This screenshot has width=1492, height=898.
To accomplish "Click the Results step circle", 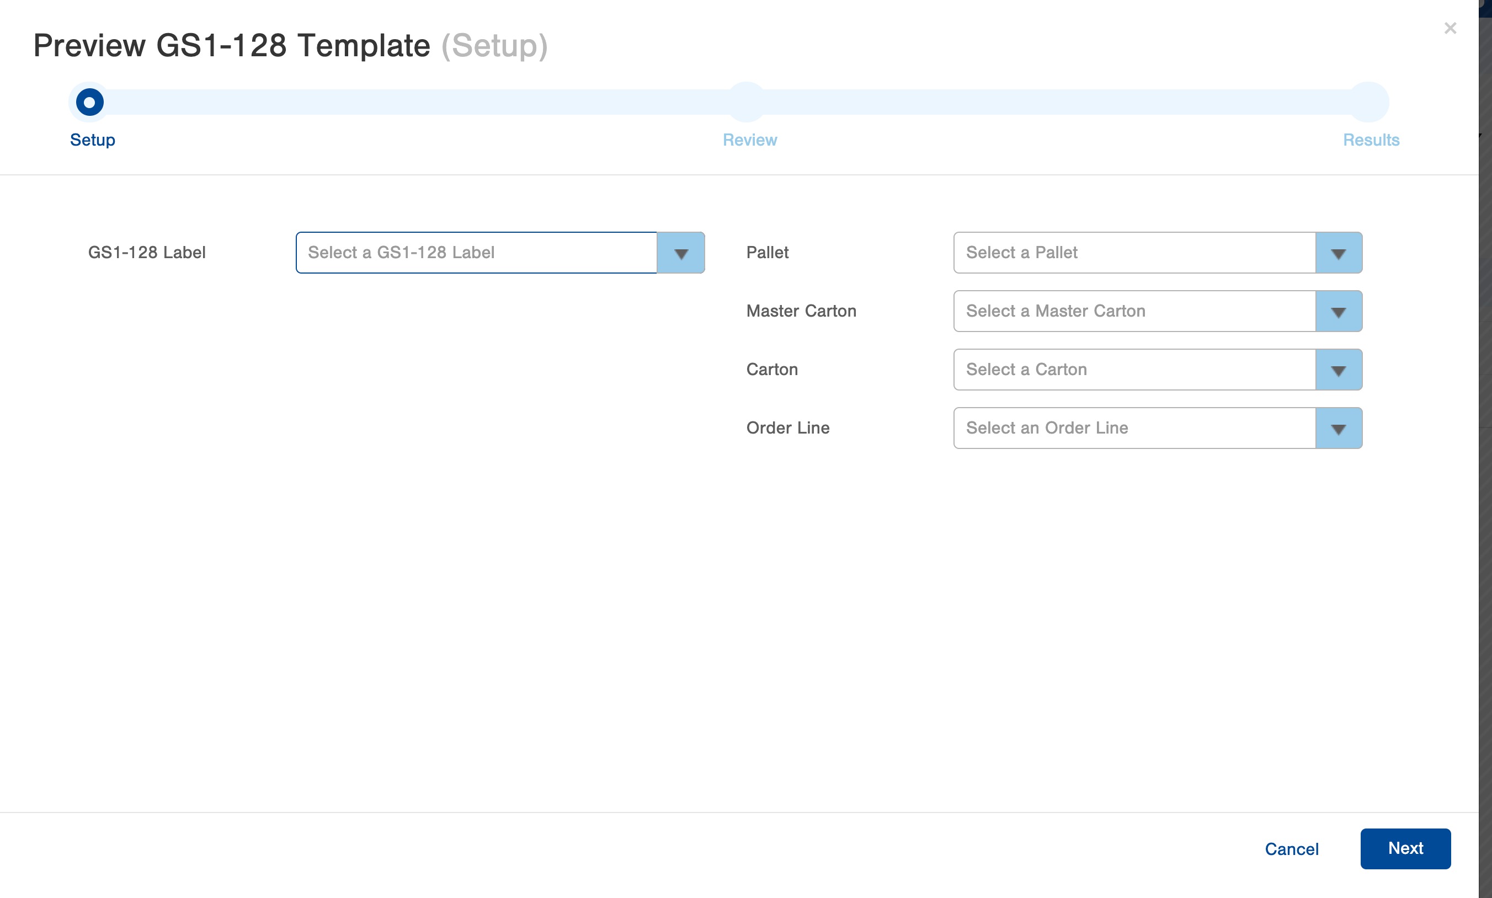I will click(1369, 102).
